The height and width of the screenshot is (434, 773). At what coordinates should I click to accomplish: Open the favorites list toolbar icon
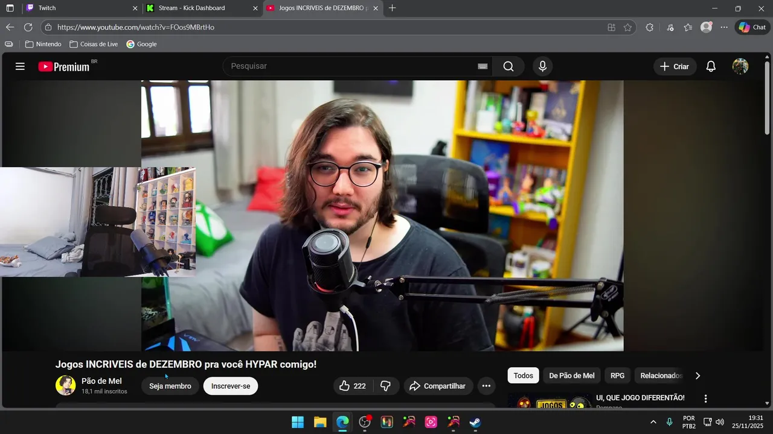click(688, 27)
